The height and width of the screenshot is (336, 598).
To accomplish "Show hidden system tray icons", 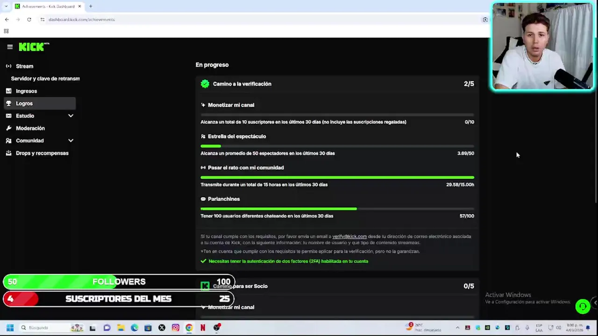I will pyautogui.click(x=457, y=328).
